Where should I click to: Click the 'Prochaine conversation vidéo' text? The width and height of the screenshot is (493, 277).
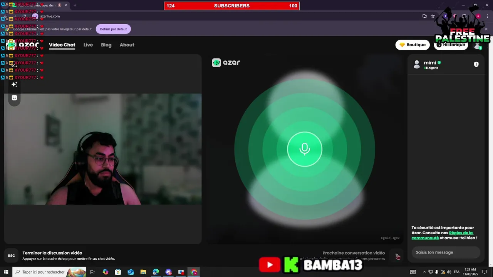pos(354,253)
